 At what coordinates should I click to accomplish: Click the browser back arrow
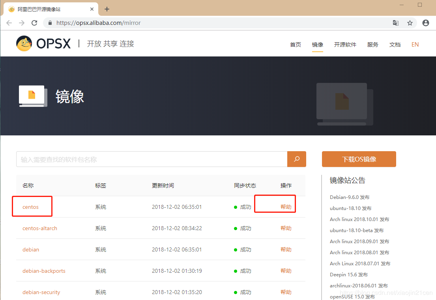tap(9, 23)
